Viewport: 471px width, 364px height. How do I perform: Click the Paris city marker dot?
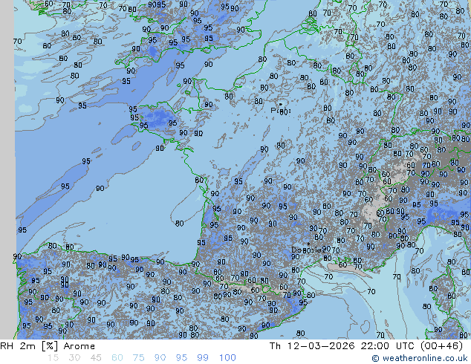[x=280, y=105]
